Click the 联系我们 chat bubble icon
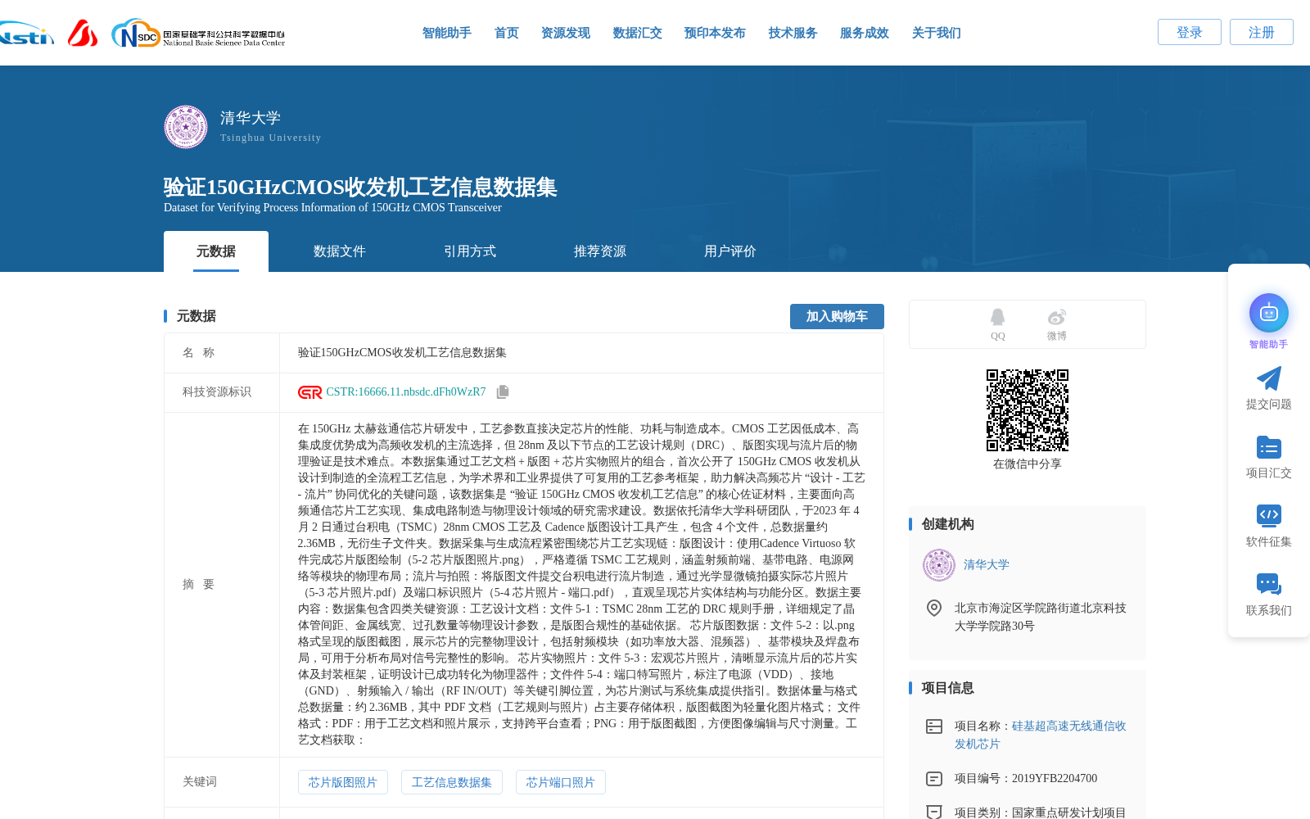1310x819 pixels. point(1269,584)
